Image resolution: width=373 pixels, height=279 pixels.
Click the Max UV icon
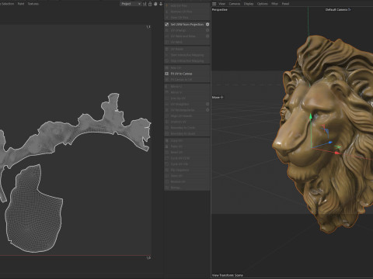click(x=167, y=67)
